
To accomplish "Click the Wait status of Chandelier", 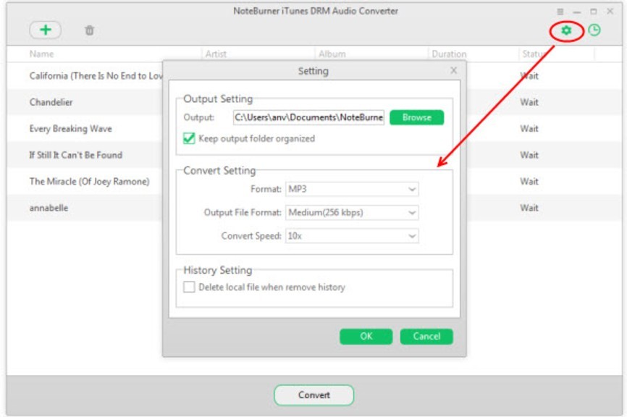I will point(529,102).
